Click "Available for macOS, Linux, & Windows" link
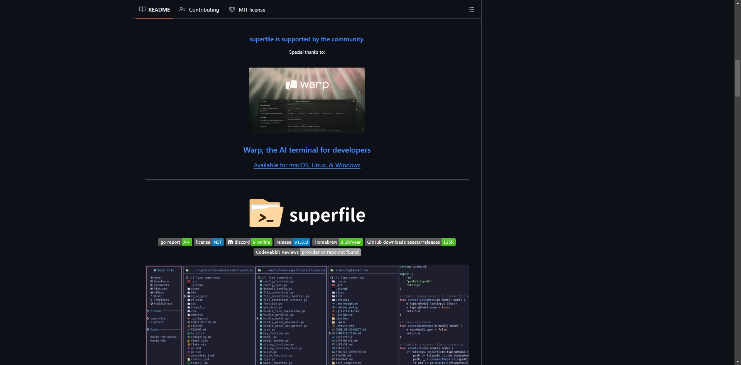This screenshot has height=365, width=741. coord(307,165)
